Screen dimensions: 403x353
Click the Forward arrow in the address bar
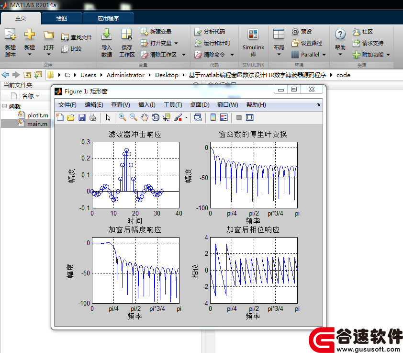(x=16, y=75)
